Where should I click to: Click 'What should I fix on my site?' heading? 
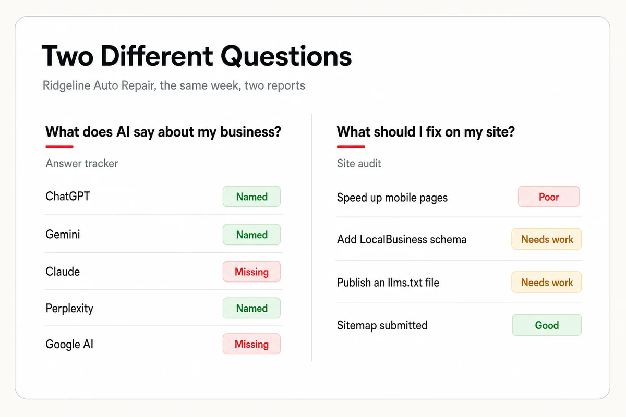(426, 132)
